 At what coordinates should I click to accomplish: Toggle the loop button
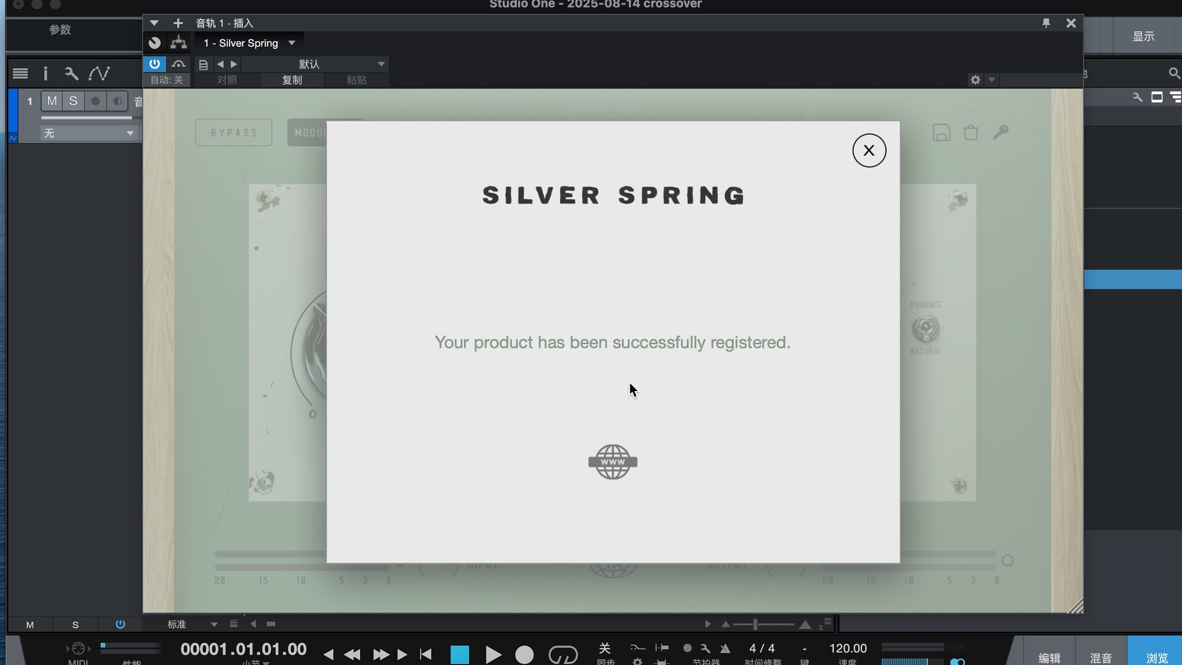(563, 655)
